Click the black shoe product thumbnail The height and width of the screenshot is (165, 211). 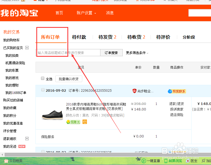coord(52,115)
